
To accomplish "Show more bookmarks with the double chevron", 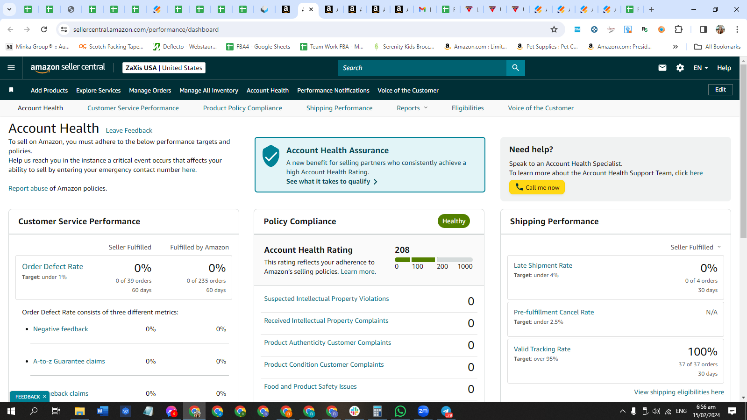I will pos(675,47).
